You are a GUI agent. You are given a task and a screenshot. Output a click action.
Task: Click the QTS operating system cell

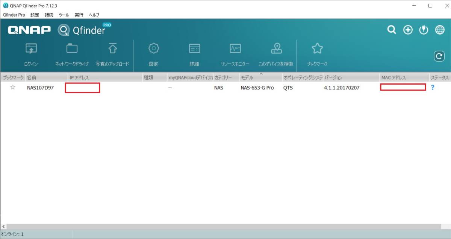(x=288, y=88)
